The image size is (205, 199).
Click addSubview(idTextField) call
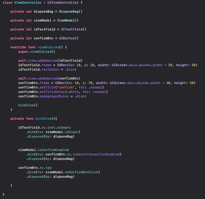[60, 61]
